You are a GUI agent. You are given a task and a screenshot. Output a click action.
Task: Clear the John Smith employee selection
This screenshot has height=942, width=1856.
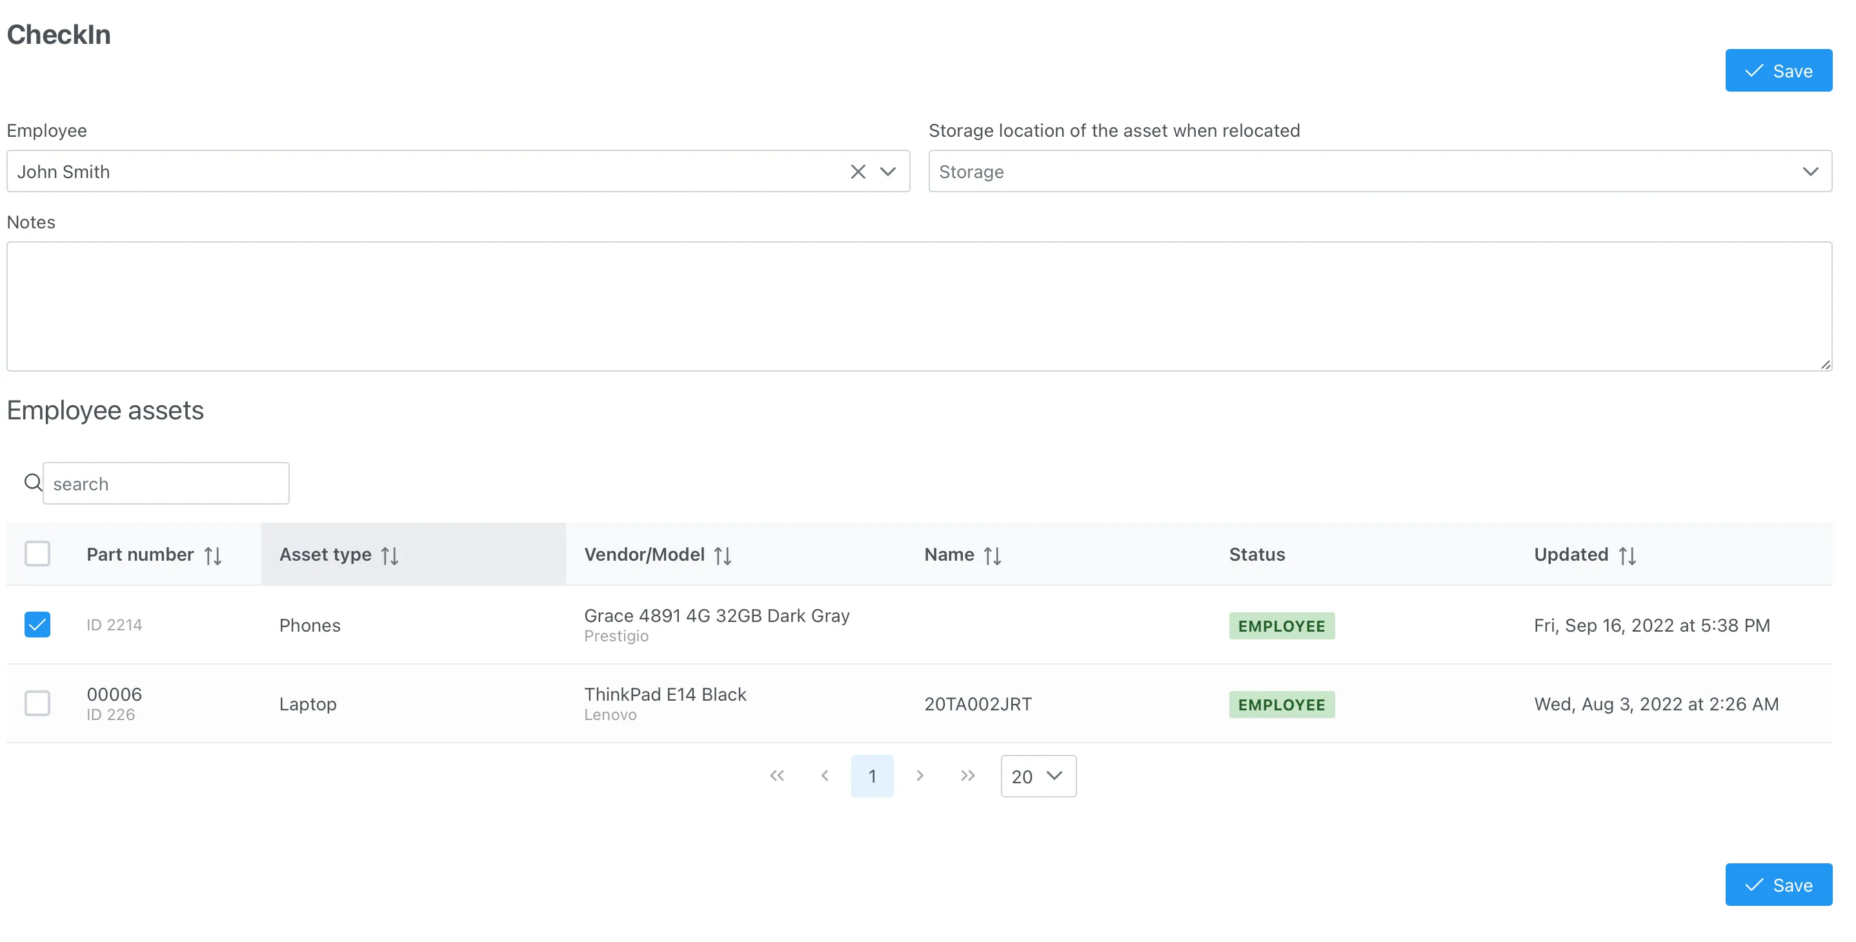click(x=858, y=172)
